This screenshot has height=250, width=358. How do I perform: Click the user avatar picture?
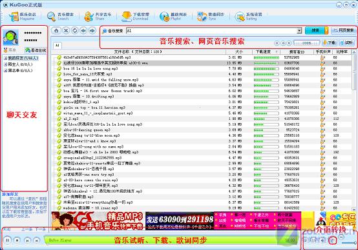pos(11,37)
